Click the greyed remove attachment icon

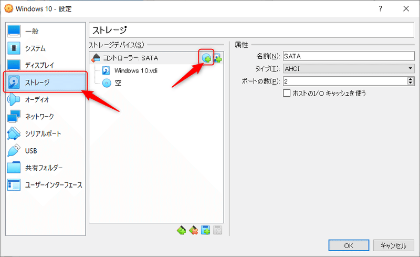coord(217,230)
